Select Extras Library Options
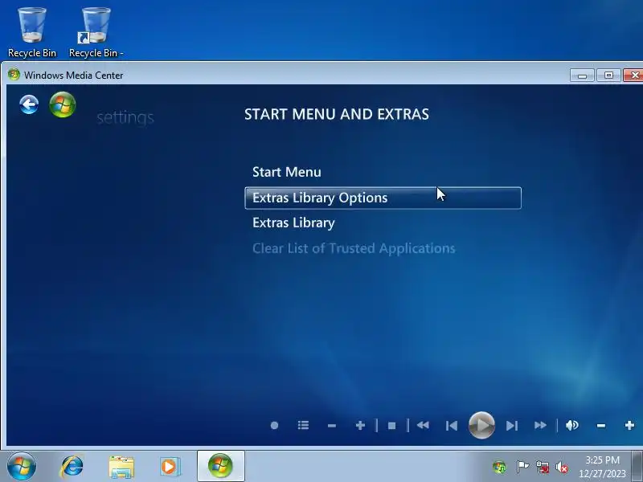 [x=383, y=198]
